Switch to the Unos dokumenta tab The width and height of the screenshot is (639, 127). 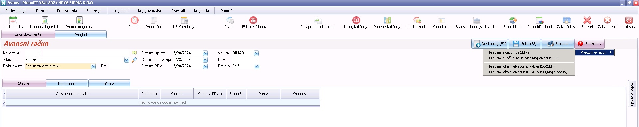(28, 34)
